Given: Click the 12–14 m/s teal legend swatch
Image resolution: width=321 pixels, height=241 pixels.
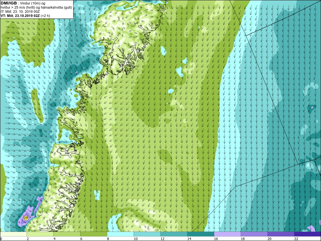Looking at the screenshot, I should click(x=174, y=234).
